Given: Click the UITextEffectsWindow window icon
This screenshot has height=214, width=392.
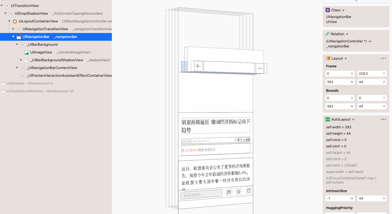Looking at the screenshot, I should [3, 91].
